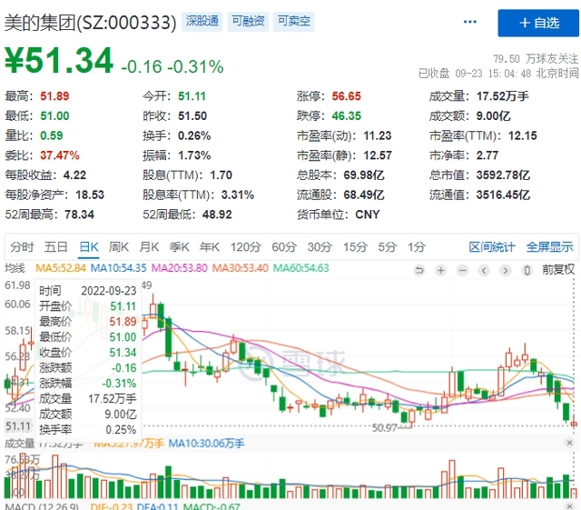Close the 成交量 volume indicator panel
The height and width of the screenshot is (510, 581).
click(x=569, y=443)
